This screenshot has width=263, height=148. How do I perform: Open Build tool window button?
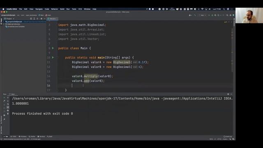point(50,136)
